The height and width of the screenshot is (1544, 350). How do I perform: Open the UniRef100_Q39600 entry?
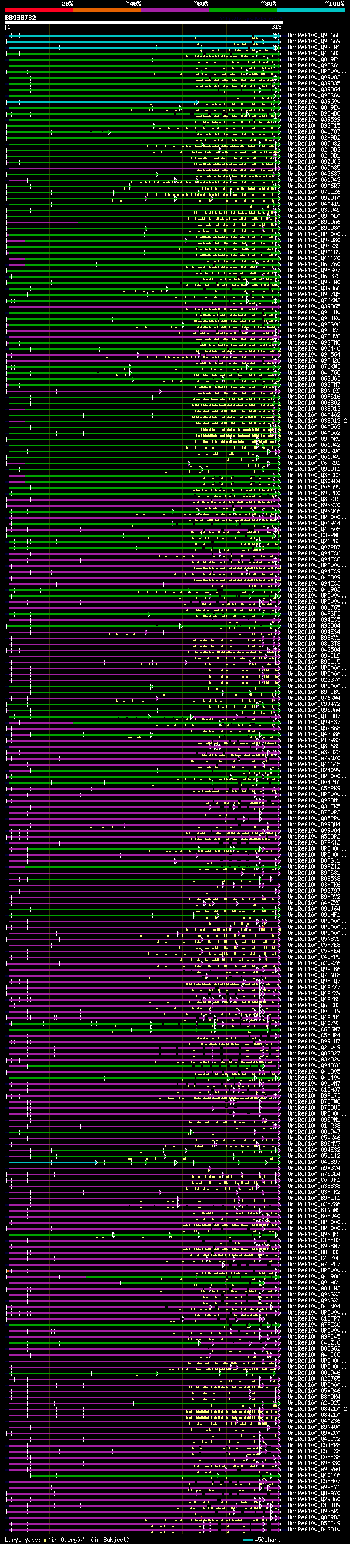tap(313, 101)
